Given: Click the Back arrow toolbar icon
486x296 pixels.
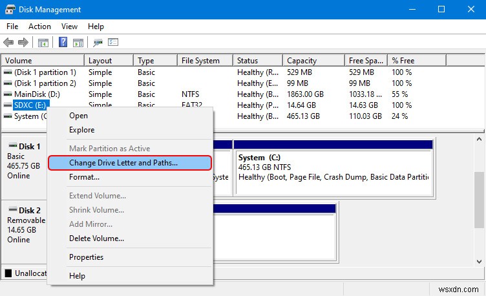Looking at the screenshot, I should pyautogui.click(x=9, y=43).
